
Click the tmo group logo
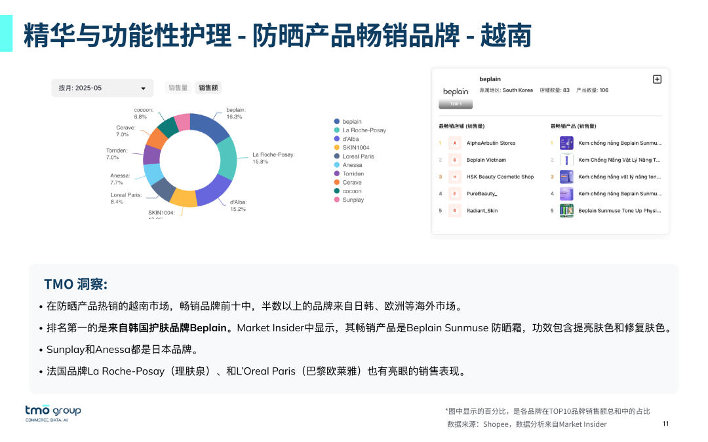[x=53, y=413]
